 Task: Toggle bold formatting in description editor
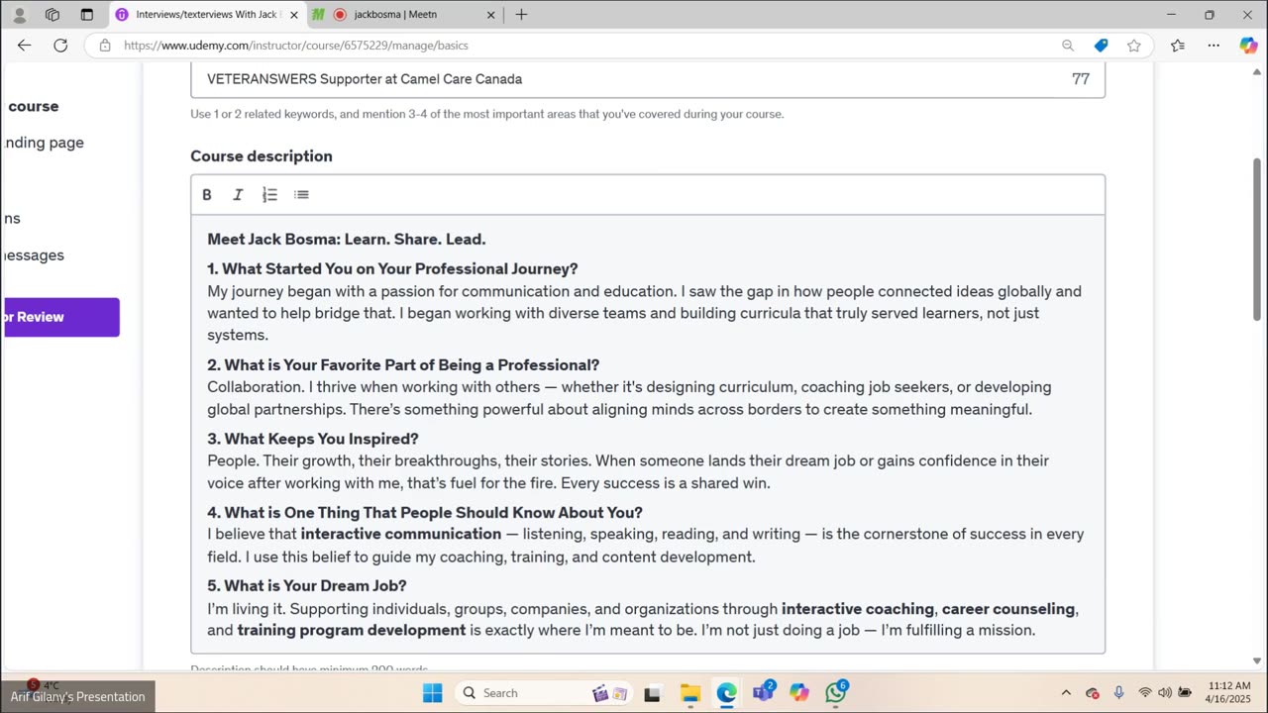207,195
